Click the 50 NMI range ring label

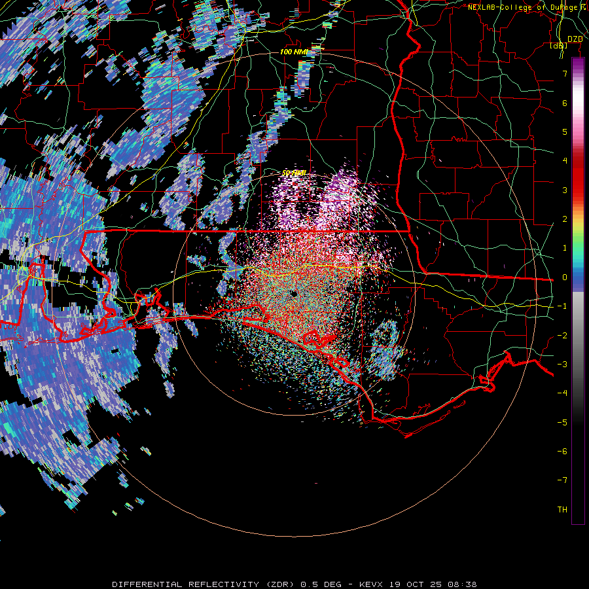(x=294, y=173)
